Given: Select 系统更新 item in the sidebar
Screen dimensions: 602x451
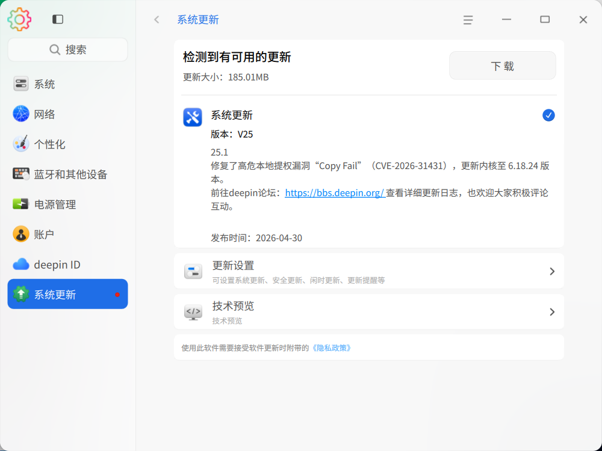Looking at the screenshot, I should (x=67, y=295).
